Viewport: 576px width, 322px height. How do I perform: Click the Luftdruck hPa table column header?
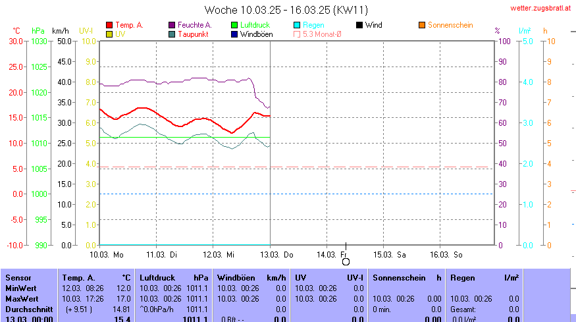pyautogui.click(x=174, y=278)
